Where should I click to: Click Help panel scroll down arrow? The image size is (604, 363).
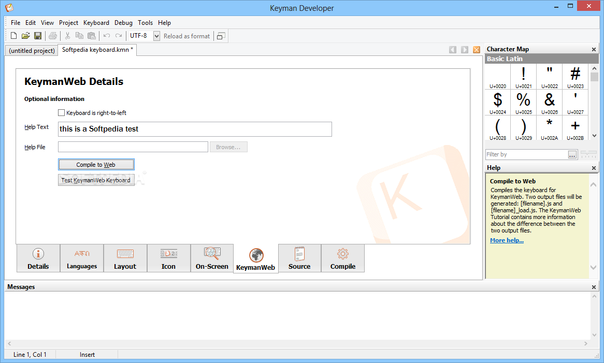(x=594, y=267)
